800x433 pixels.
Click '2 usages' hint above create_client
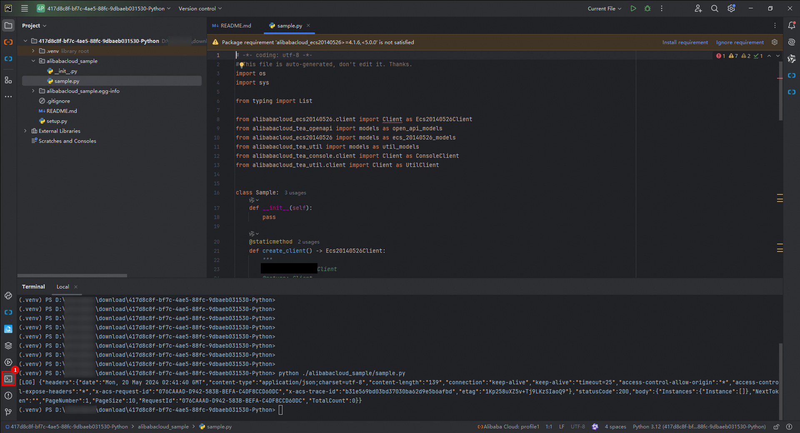click(308, 242)
